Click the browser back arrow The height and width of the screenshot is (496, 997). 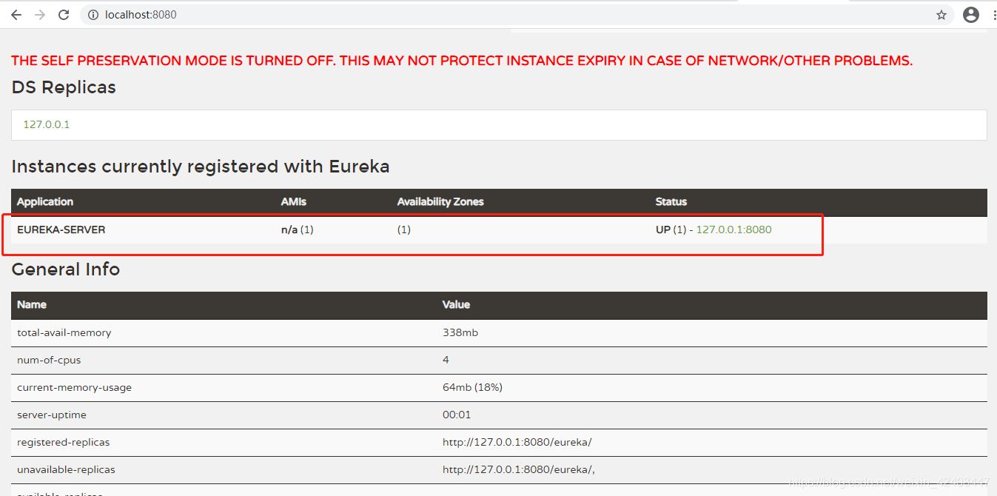click(x=16, y=15)
